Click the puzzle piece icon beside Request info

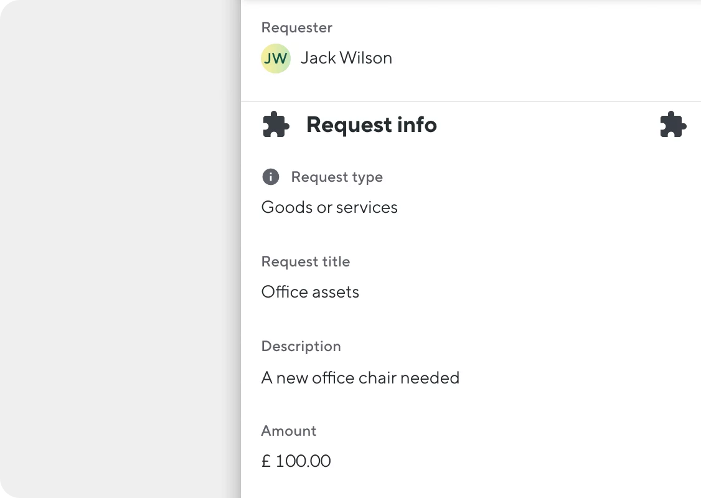(x=275, y=125)
